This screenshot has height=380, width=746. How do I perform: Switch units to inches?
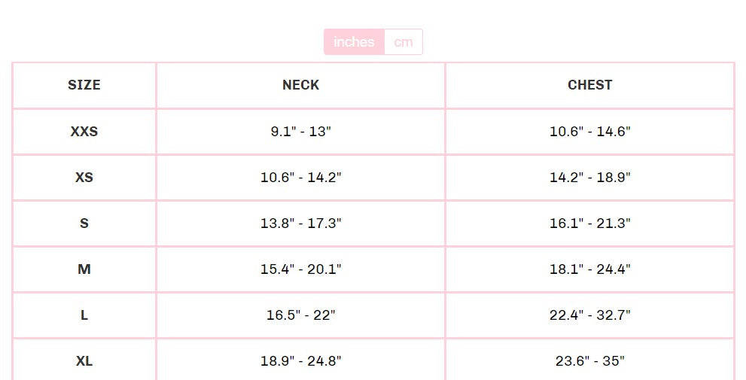(x=354, y=42)
